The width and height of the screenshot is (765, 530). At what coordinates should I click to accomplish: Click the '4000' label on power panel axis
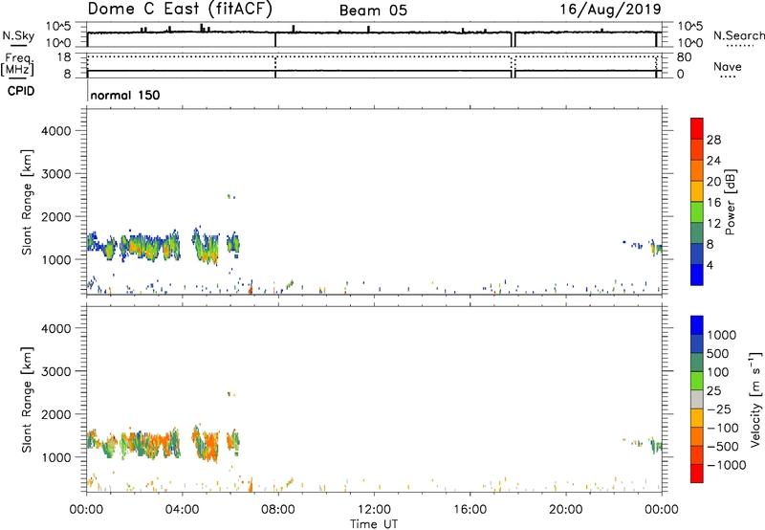tap(56, 131)
